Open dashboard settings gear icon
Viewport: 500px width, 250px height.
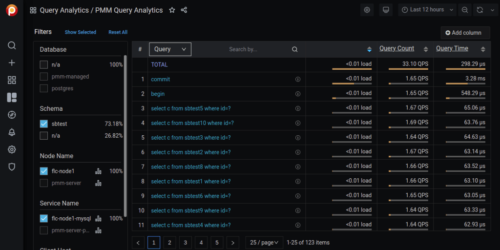click(x=367, y=10)
